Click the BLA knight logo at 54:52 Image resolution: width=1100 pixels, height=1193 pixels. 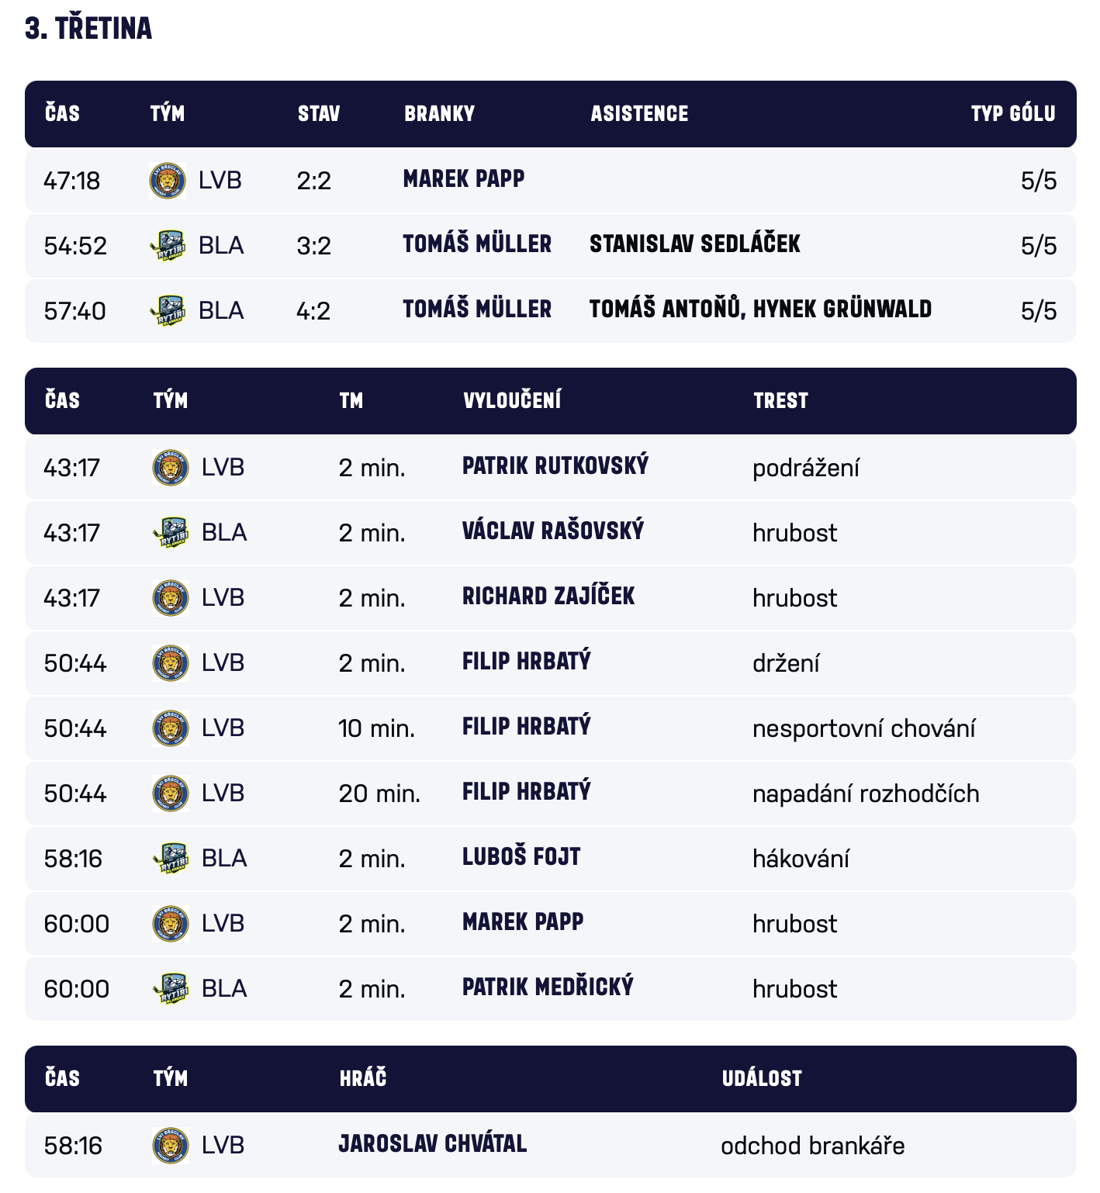point(168,246)
